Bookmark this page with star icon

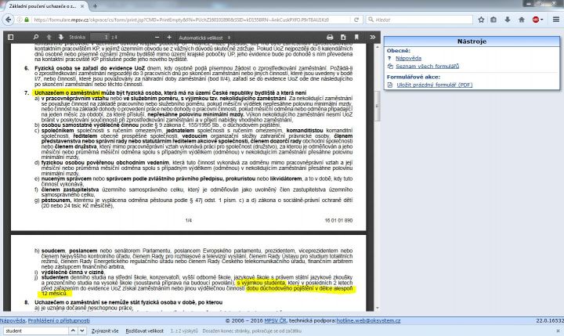481,20
